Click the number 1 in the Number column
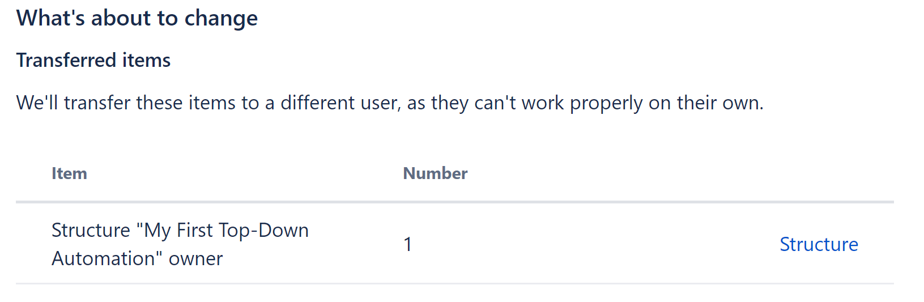The width and height of the screenshot is (924, 302). [x=407, y=244]
